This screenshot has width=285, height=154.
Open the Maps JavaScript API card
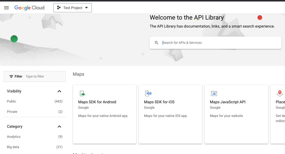point(236,114)
